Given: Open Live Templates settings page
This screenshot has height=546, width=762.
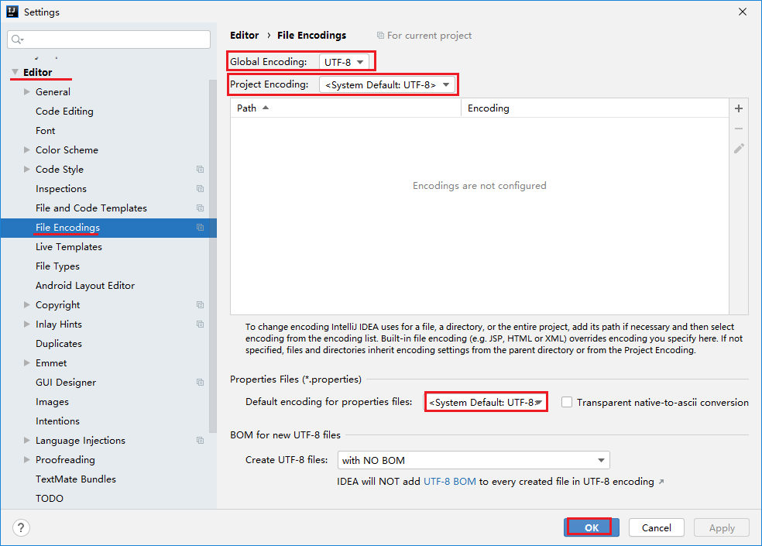Looking at the screenshot, I should 68,247.
